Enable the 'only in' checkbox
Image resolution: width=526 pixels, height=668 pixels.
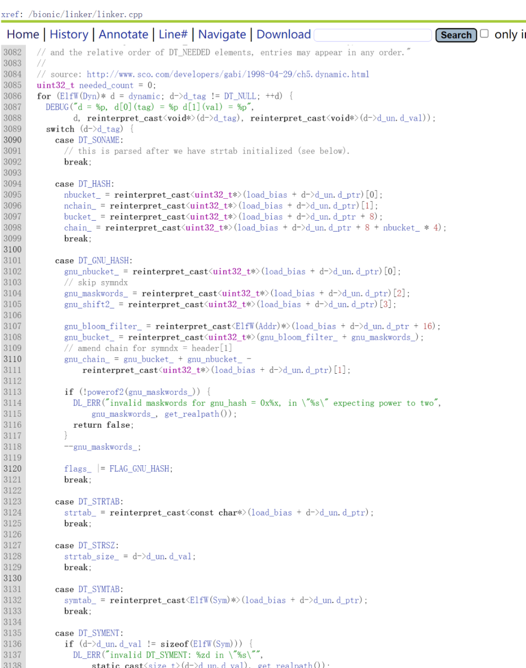[484, 34]
